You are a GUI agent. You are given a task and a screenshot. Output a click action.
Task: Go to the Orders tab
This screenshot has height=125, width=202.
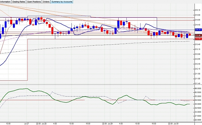tap(46, 2)
